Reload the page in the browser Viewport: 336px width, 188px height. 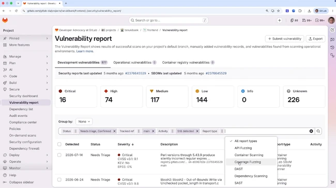tap(17, 11)
